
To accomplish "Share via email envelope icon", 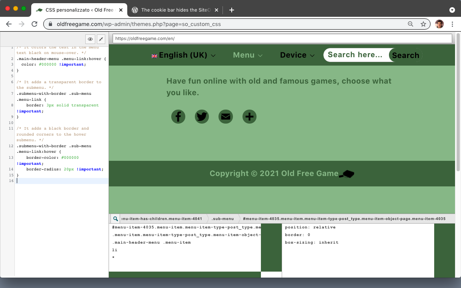I will click(226, 117).
